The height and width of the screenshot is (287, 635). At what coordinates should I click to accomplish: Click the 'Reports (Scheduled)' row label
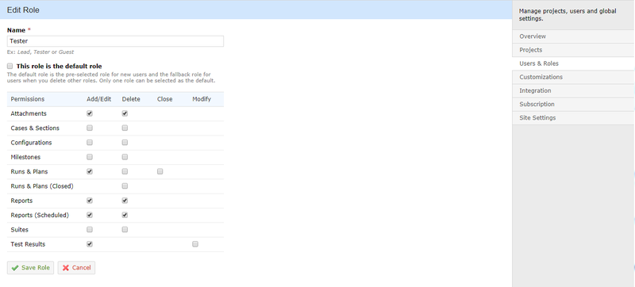(40, 216)
